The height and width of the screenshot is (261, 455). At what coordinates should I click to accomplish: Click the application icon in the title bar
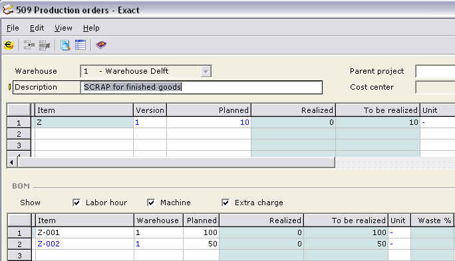pyautogui.click(x=8, y=10)
